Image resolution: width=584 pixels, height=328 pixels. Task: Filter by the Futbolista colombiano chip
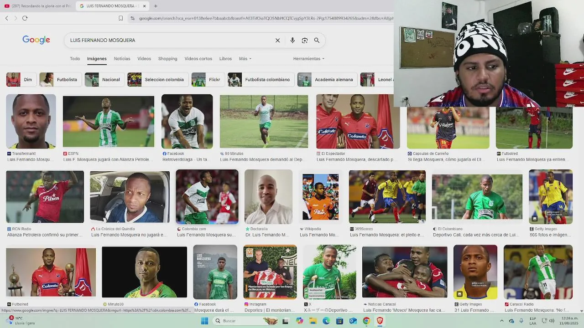[260, 80]
